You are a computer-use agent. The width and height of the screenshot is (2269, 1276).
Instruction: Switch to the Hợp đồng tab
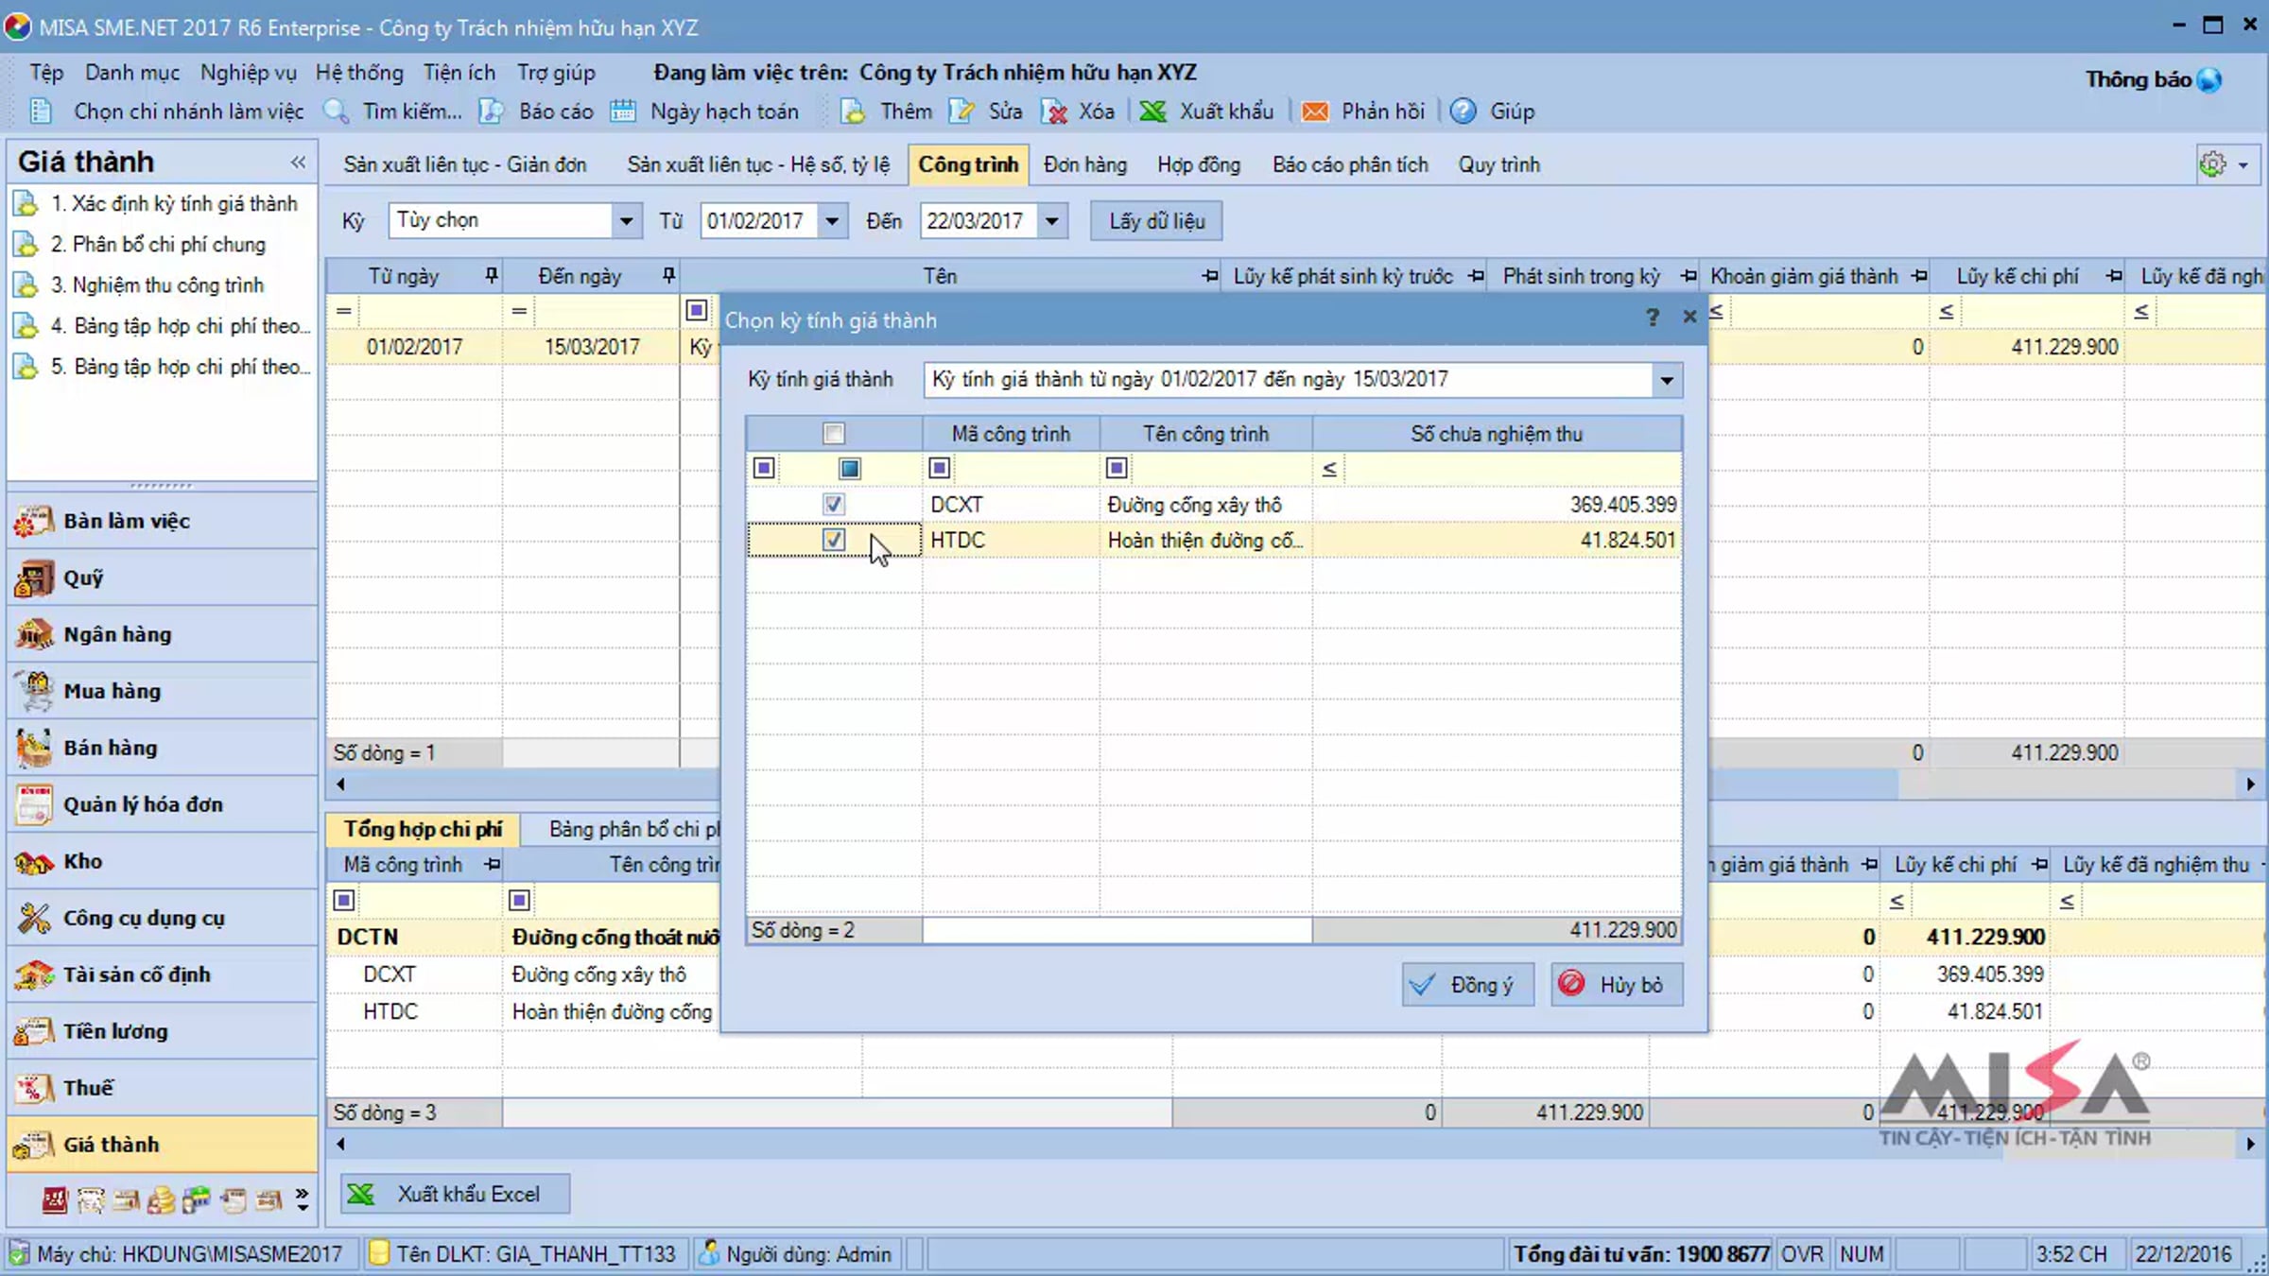[x=1199, y=164]
